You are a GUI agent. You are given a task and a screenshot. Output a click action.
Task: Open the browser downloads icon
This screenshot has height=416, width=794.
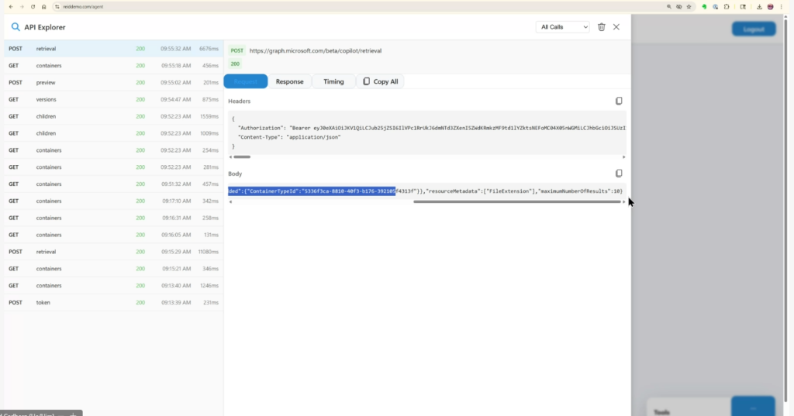(x=758, y=6)
